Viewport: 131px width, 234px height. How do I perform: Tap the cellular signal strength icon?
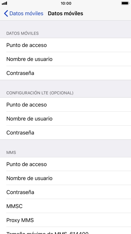[4, 3]
